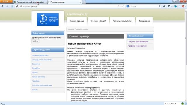Open the 'Баскетбол' link

pos(36,64)
